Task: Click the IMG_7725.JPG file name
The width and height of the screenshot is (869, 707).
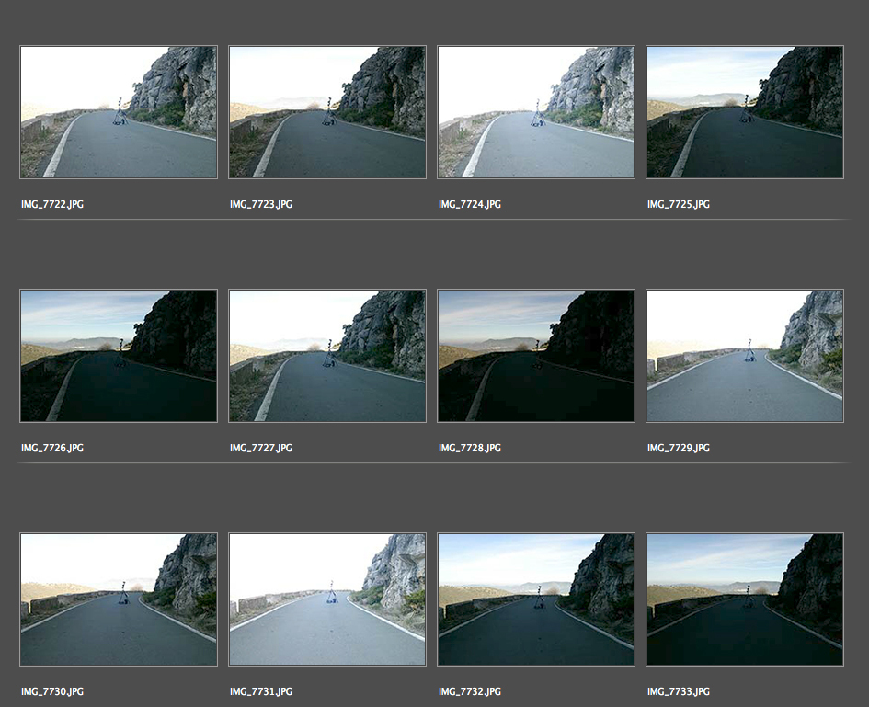Action: [679, 204]
